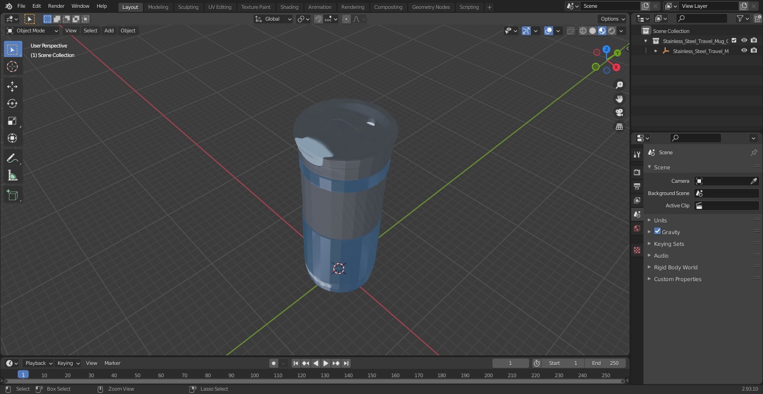
Task: Toggle X-ray view button
Action: click(x=571, y=31)
